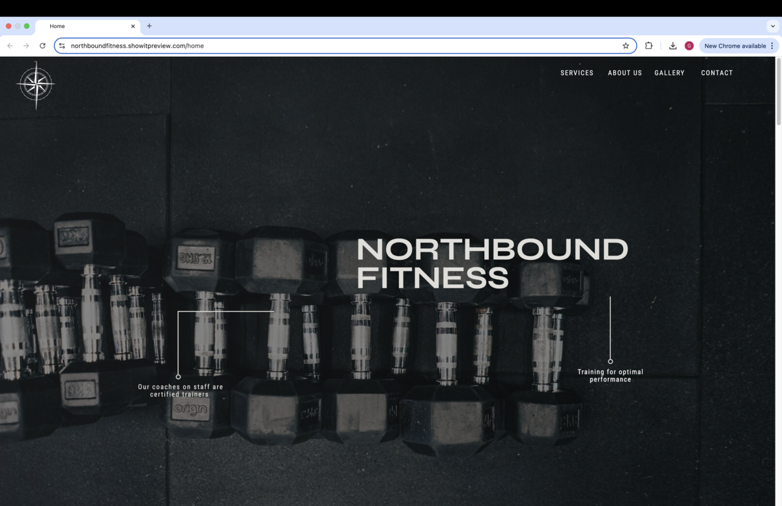The width and height of the screenshot is (782, 506).
Task: Go to About Us page
Action: point(625,73)
